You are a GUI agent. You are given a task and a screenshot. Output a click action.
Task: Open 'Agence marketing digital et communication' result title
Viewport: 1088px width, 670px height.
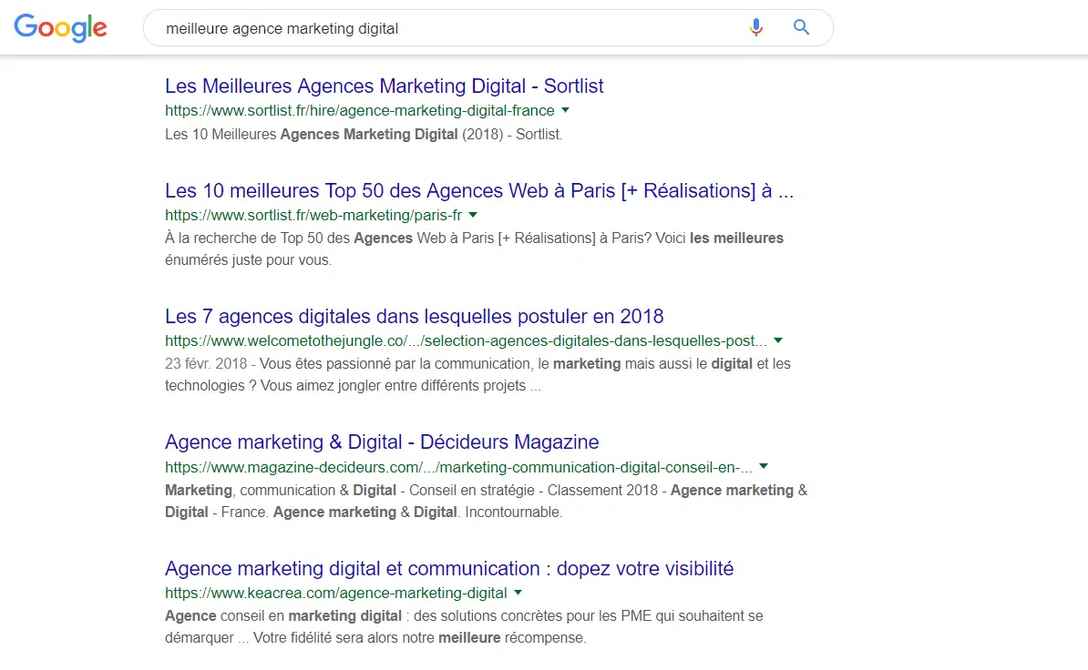pos(448,569)
